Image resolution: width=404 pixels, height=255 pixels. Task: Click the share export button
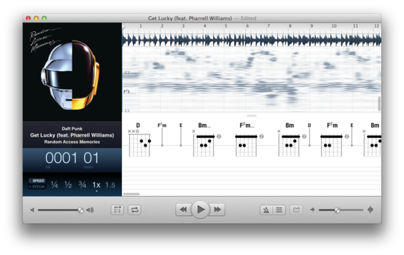click(296, 210)
